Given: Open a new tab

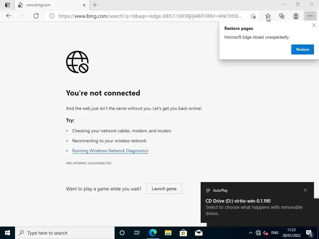Looking at the screenshot, I should click(95, 5).
